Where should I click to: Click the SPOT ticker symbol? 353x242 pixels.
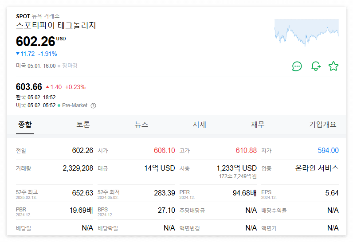click(x=23, y=16)
